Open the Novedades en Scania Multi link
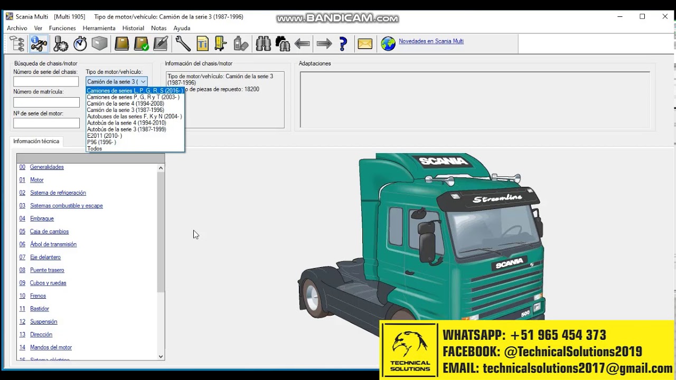Screen dimensions: 676x380 tap(431, 41)
